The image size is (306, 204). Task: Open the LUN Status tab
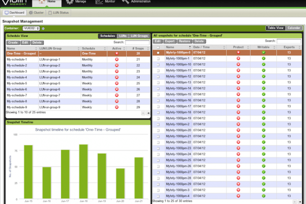[59, 13]
